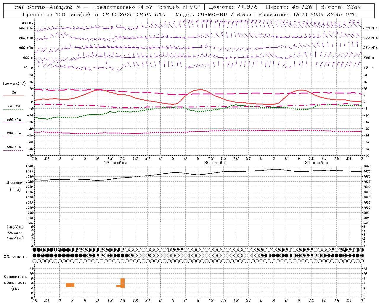Screen dimensions: 379x303
Task: Select the Широта: 45.126 value
Action: (x=289, y=7)
